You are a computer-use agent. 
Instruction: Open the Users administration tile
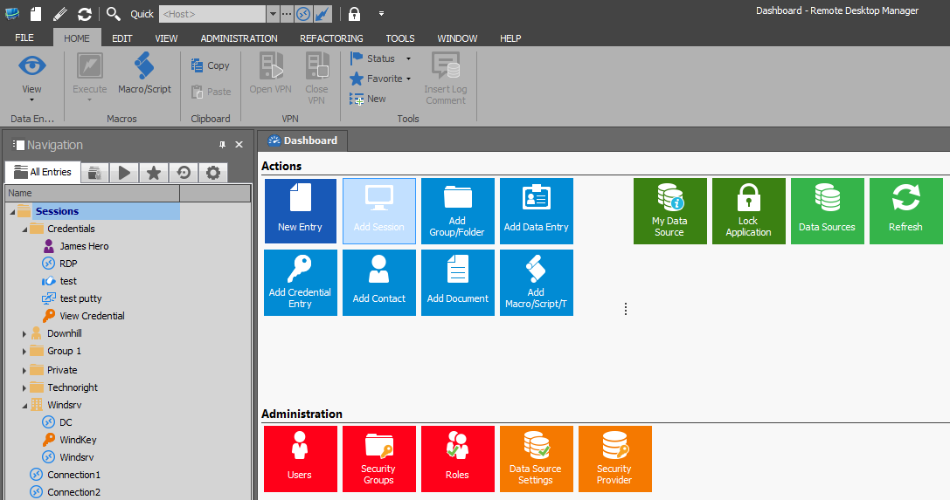point(300,459)
